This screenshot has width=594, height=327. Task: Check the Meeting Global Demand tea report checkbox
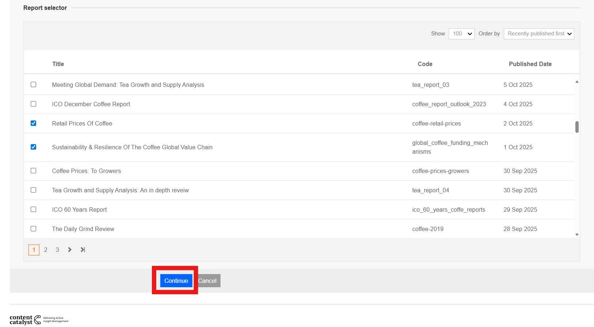pyautogui.click(x=34, y=85)
